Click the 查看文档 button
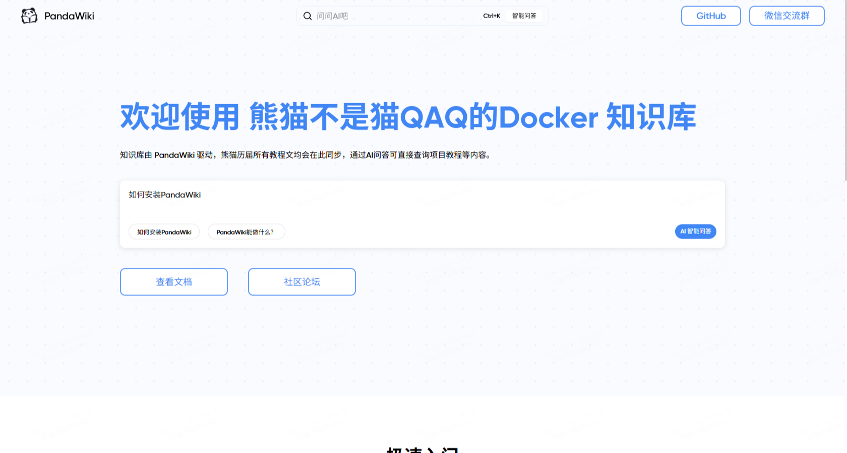The height and width of the screenshot is (453, 847). click(x=173, y=282)
